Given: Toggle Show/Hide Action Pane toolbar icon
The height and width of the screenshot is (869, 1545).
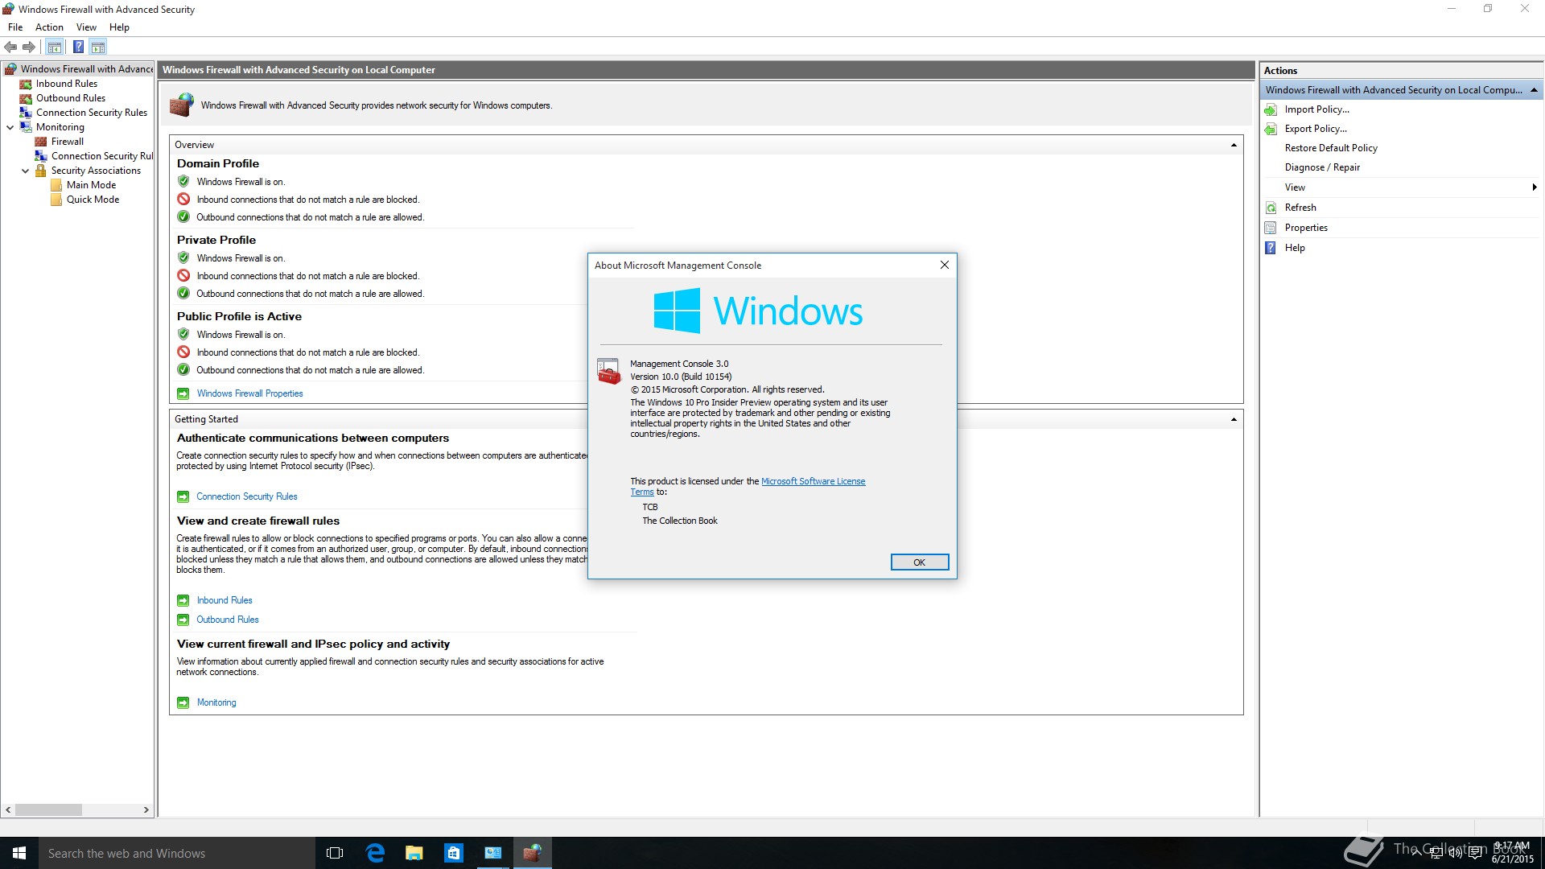Looking at the screenshot, I should 97,47.
